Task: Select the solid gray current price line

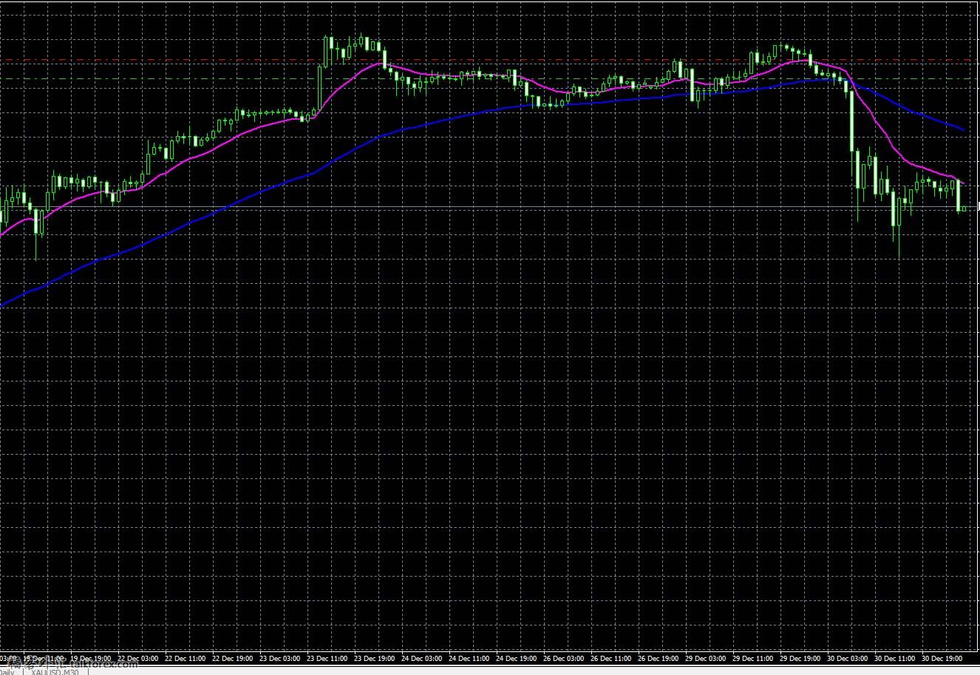Action: [490, 207]
